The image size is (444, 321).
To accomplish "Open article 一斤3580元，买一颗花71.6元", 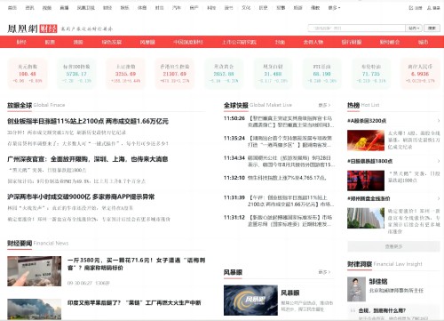I will (x=136, y=264).
